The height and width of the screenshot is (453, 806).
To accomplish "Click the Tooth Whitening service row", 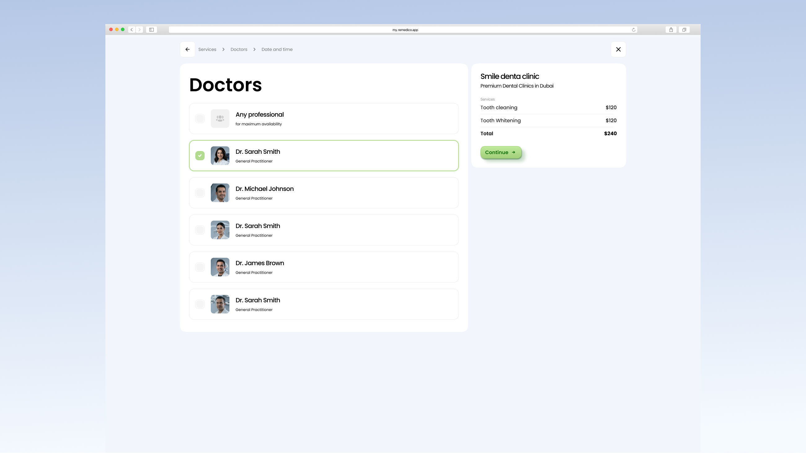I will click(x=548, y=121).
